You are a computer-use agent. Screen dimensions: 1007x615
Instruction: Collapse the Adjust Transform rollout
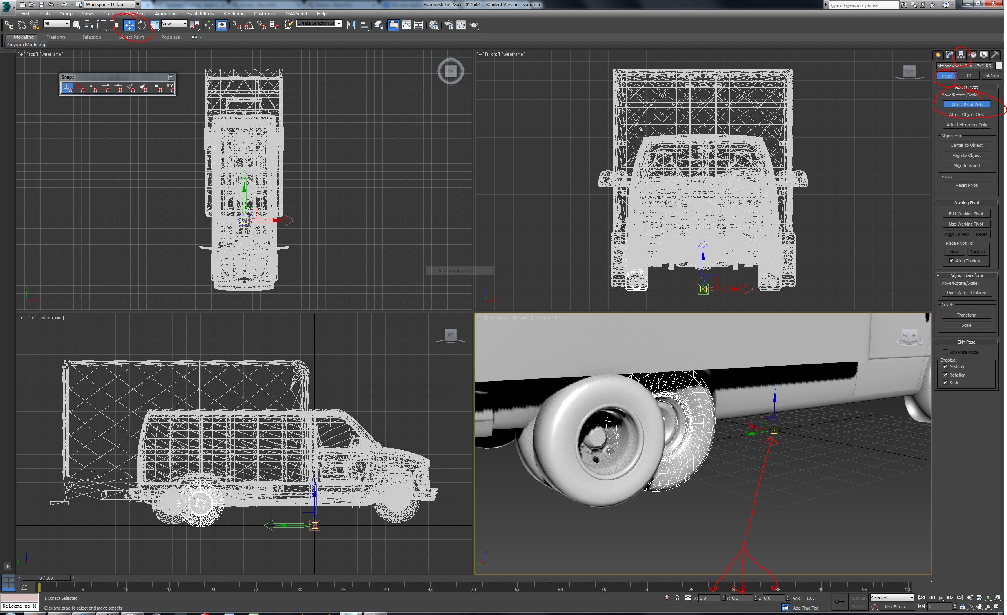pos(967,275)
